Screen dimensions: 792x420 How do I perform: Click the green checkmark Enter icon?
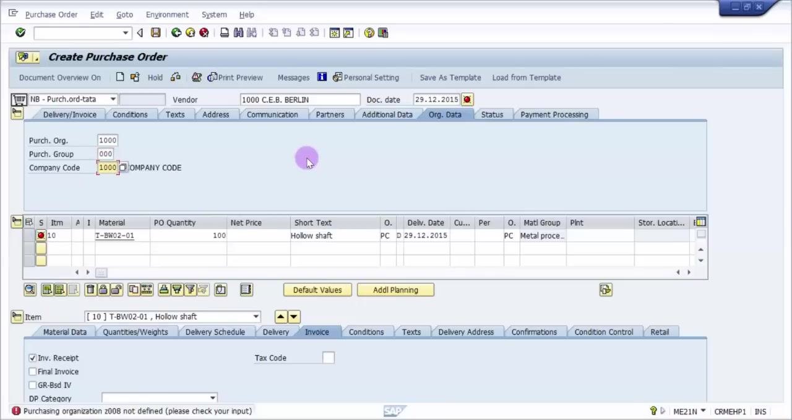click(20, 33)
